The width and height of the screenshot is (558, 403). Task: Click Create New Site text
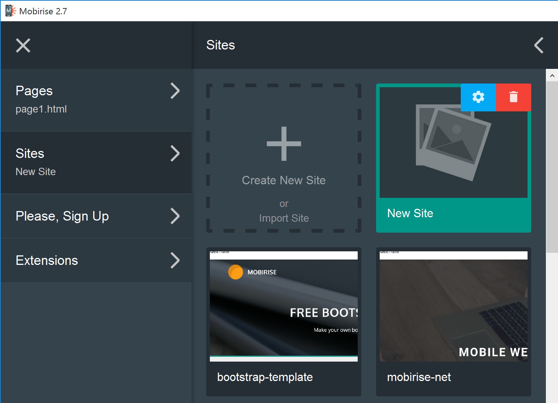[x=284, y=180]
